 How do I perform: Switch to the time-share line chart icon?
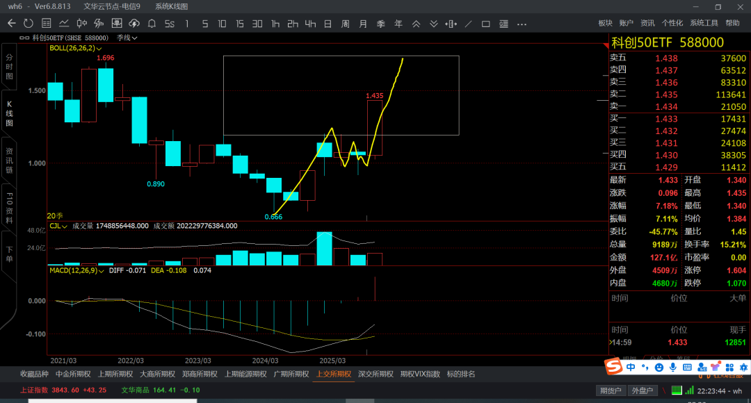64,24
